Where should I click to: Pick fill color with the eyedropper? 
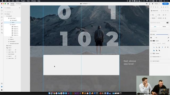(168, 38)
